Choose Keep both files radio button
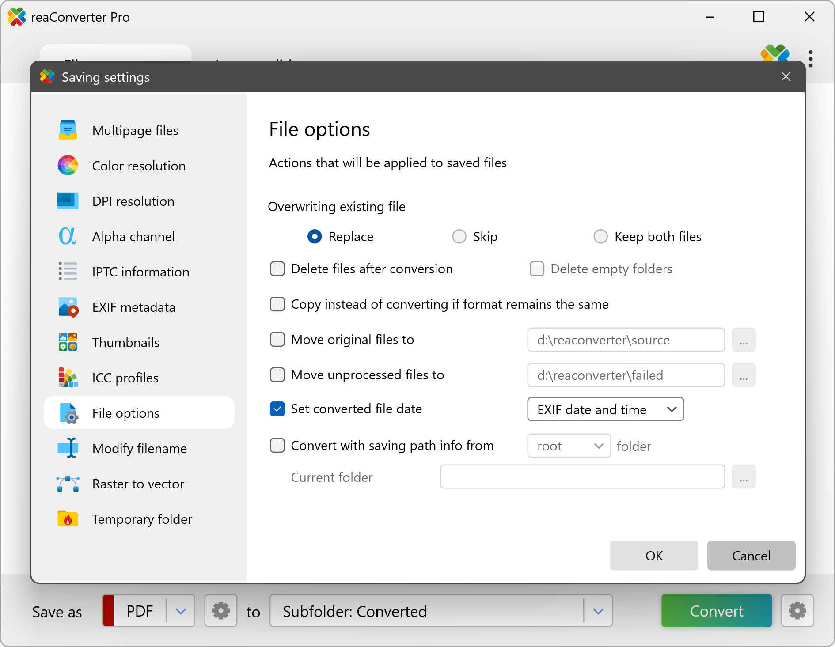835x647 pixels. 600,237
